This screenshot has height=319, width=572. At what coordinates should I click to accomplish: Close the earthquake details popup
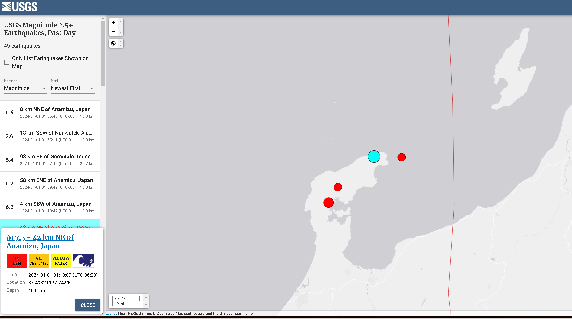(88, 305)
